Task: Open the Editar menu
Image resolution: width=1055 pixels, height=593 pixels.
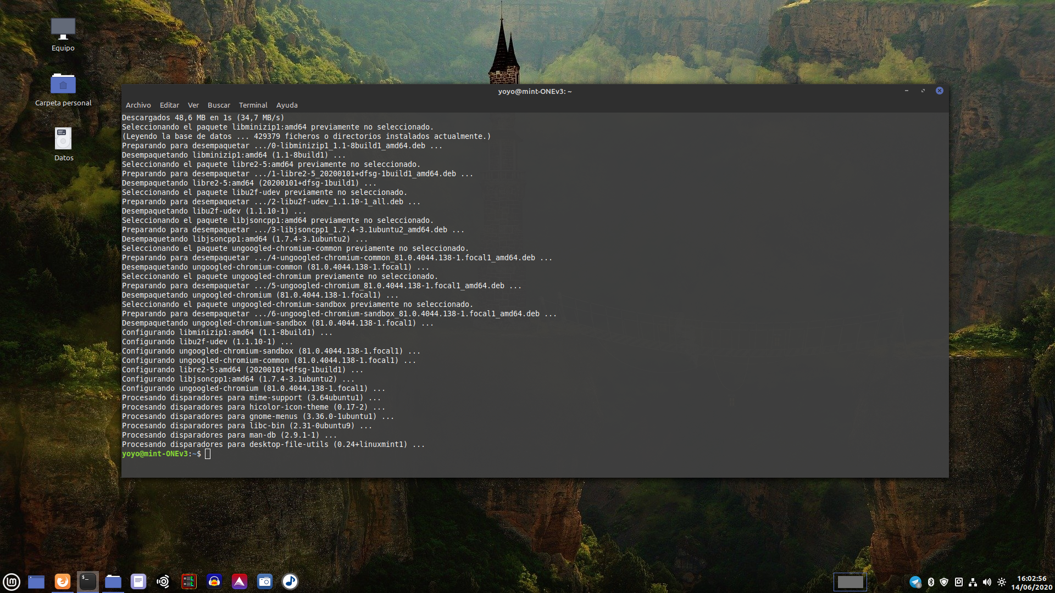Action: 169,105
